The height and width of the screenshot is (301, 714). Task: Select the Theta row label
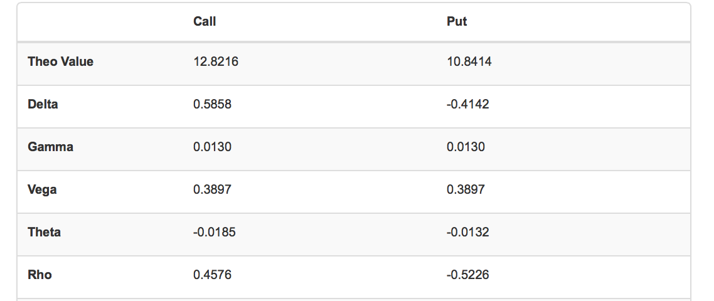pyautogui.click(x=45, y=232)
